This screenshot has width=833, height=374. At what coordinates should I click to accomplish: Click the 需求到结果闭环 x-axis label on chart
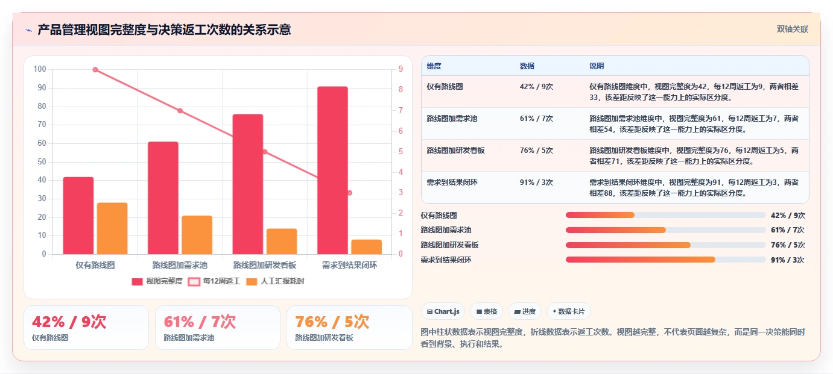(x=349, y=265)
